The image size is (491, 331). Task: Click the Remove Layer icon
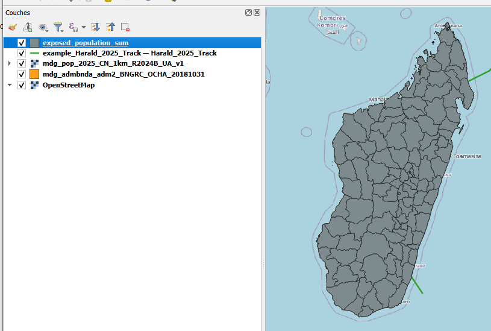coord(125,27)
